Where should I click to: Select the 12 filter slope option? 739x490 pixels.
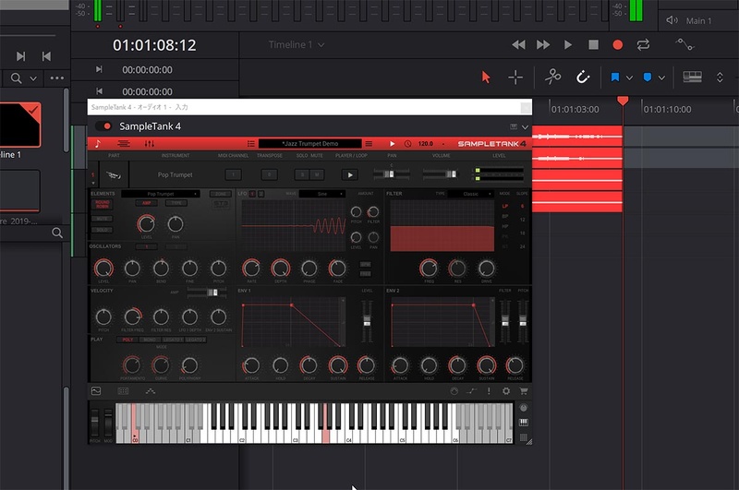point(522,220)
